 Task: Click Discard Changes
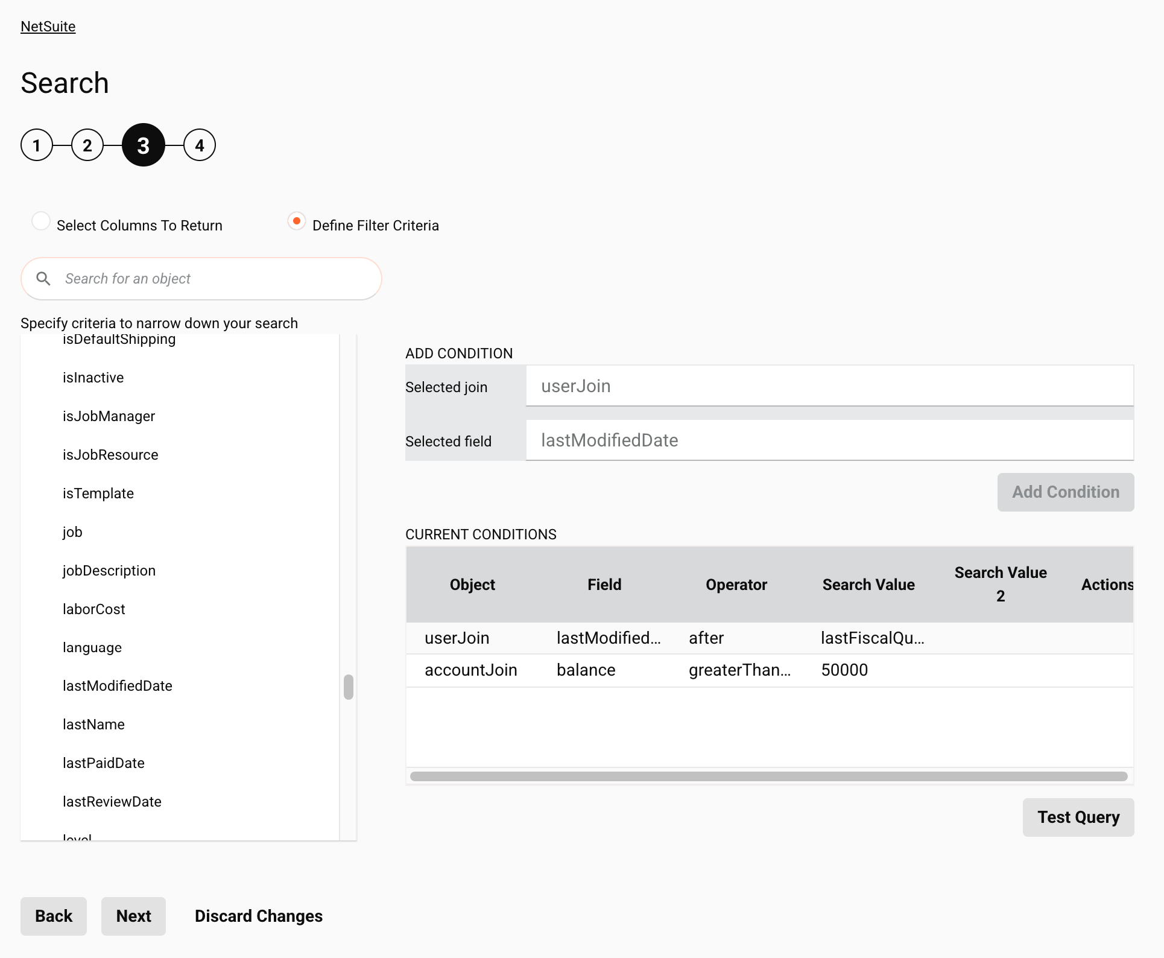pyautogui.click(x=259, y=916)
